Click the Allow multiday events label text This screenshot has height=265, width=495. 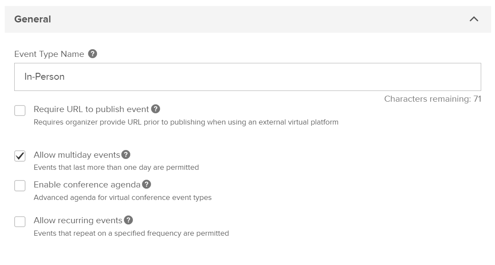tap(77, 155)
